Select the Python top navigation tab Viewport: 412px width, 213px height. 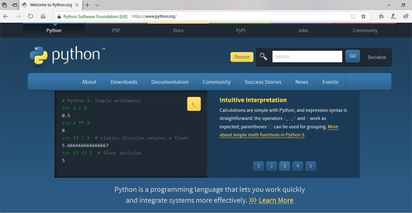pyautogui.click(x=54, y=31)
